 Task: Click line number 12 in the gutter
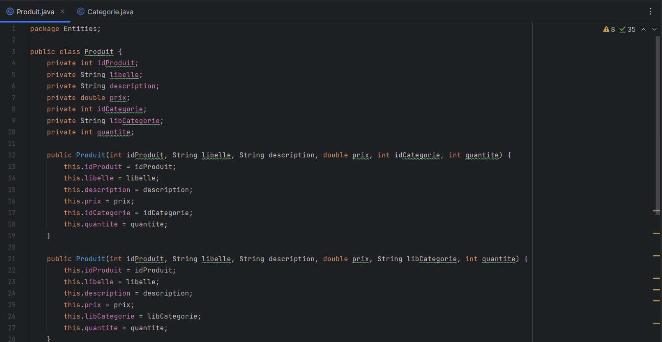(x=12, y=155)
